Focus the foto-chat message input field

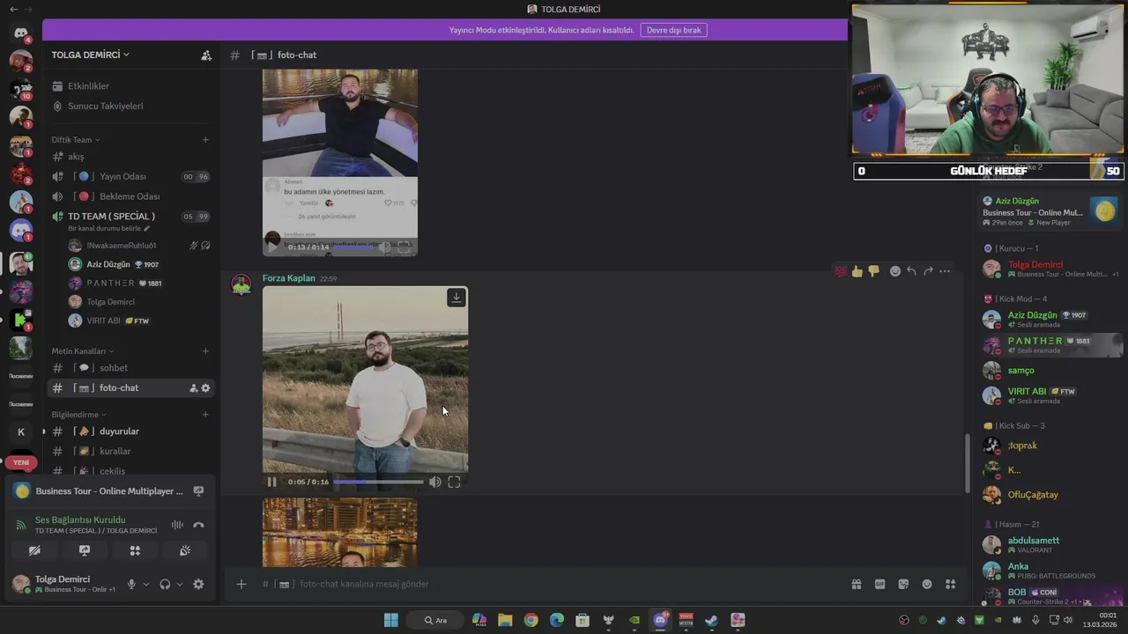coord(546,584)
